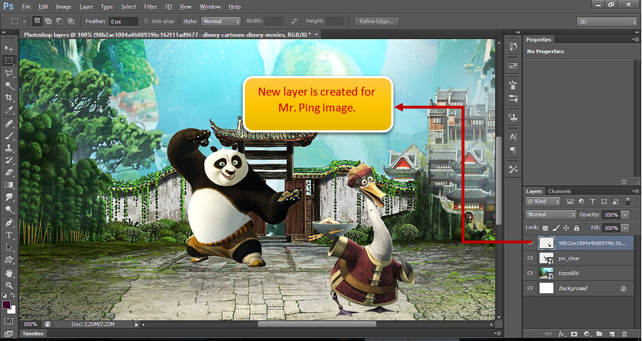Select the Move tool

9,49
